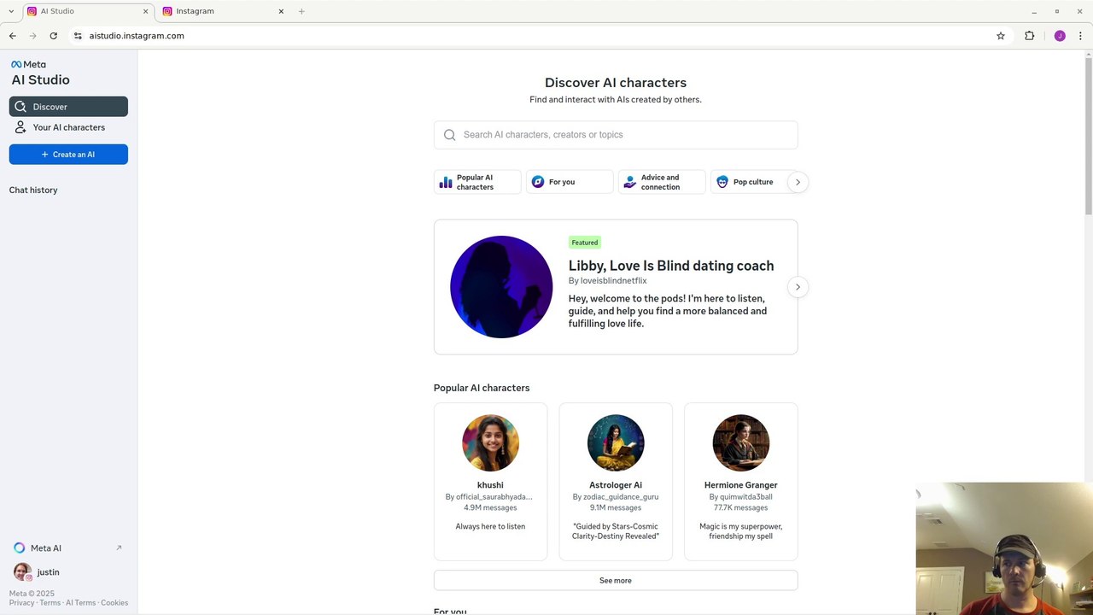Image resolution: width=1093 pixels, height=615 pixels.
Task: Bookmark this page with the star icon
Action: (1001, 36)
